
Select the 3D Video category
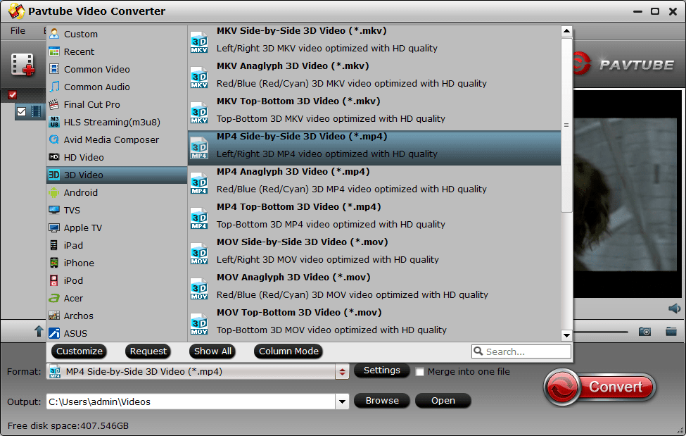117,175
